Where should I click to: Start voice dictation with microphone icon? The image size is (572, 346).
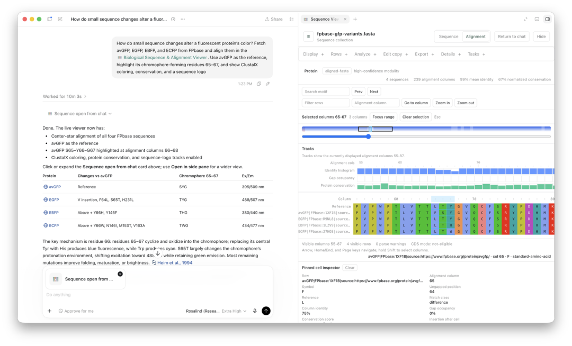pos(255,311)
